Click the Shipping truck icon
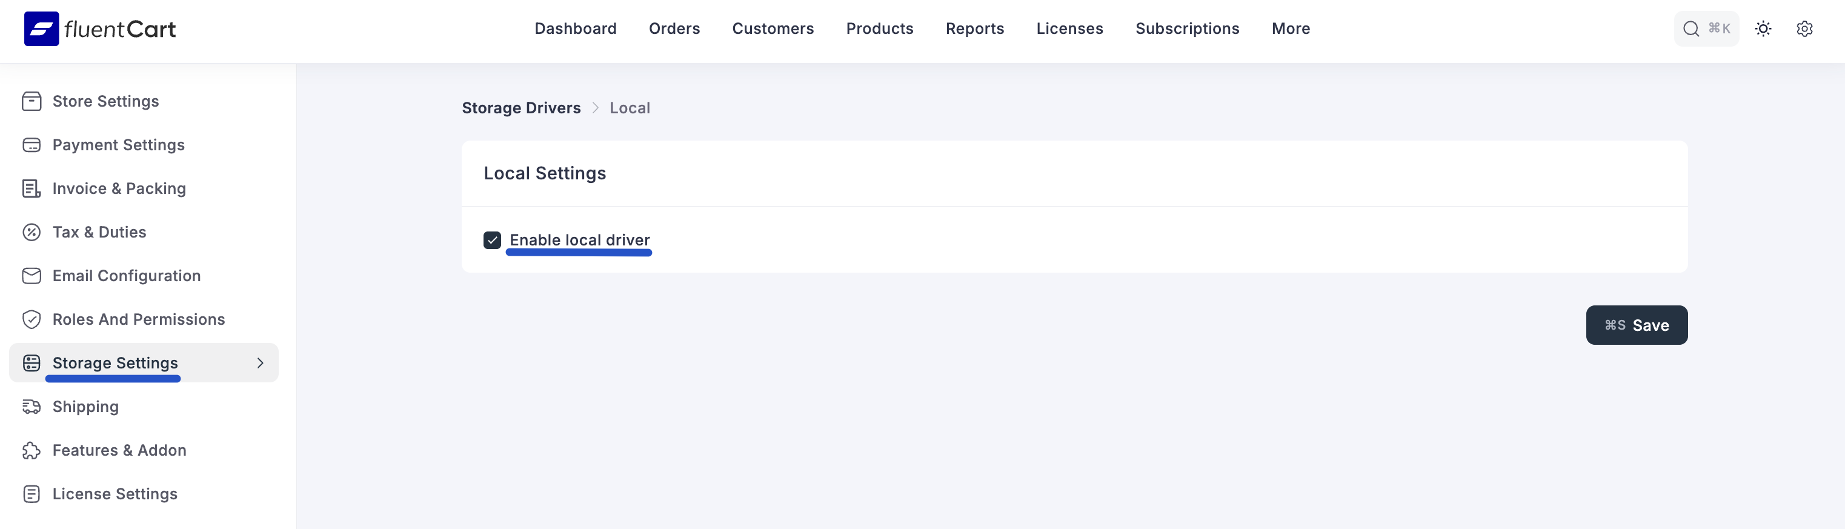 coord(32,407)
